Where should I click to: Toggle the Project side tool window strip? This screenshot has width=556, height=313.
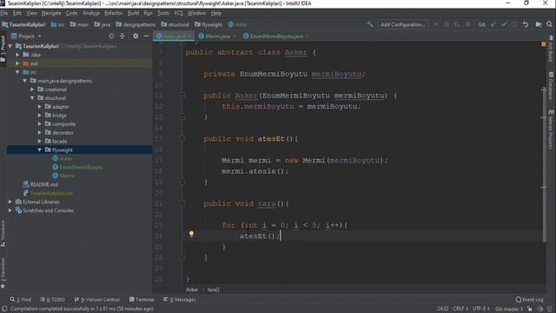point(3,49)
